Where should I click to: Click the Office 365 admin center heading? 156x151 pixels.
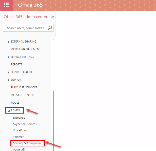tap(26, 17)
